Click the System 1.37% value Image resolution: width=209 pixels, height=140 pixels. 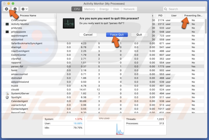pyautogui.click(x=79, y=119)
